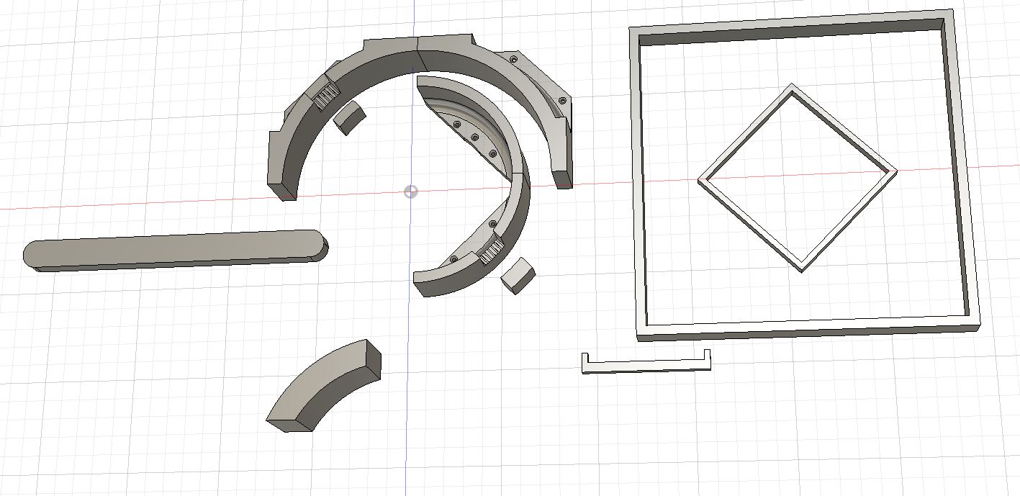Select the small block inside the outer ring
The image size is (1020, 496).
click(350, 117)
